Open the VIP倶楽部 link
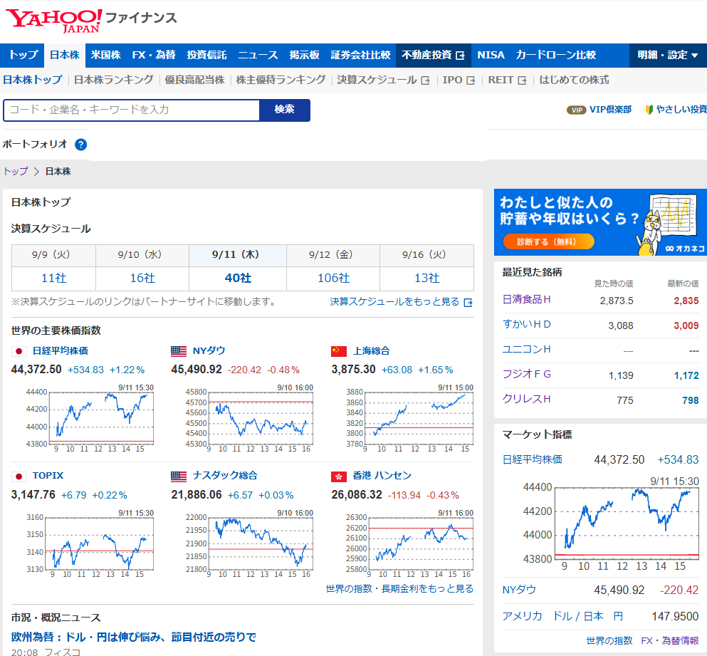The image size is (707, 656). click(x=610, y=110)
